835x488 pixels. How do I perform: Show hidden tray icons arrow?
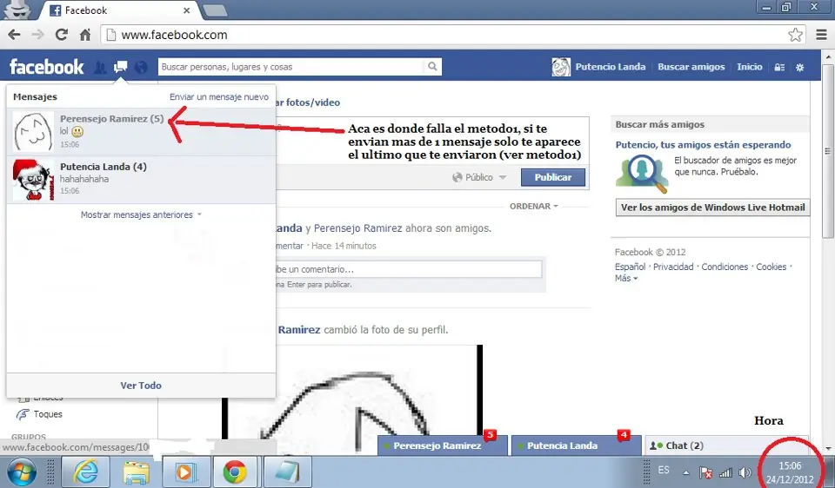(686, 472)
